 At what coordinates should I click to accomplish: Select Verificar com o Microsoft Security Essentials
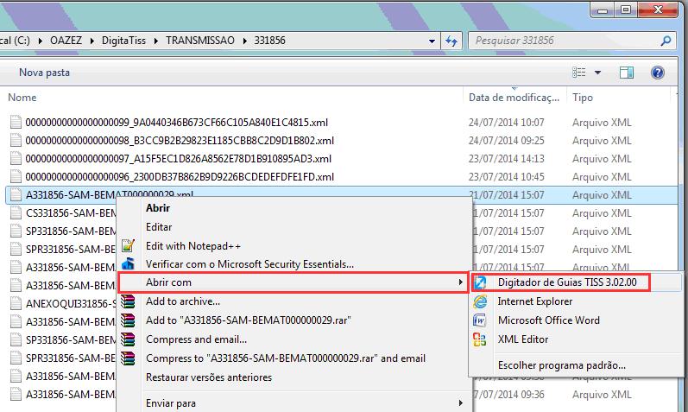click(249, 264)
